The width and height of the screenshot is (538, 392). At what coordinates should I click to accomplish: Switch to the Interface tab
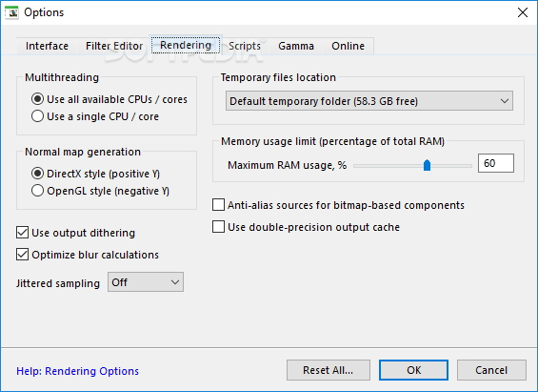tap(47, 46)
